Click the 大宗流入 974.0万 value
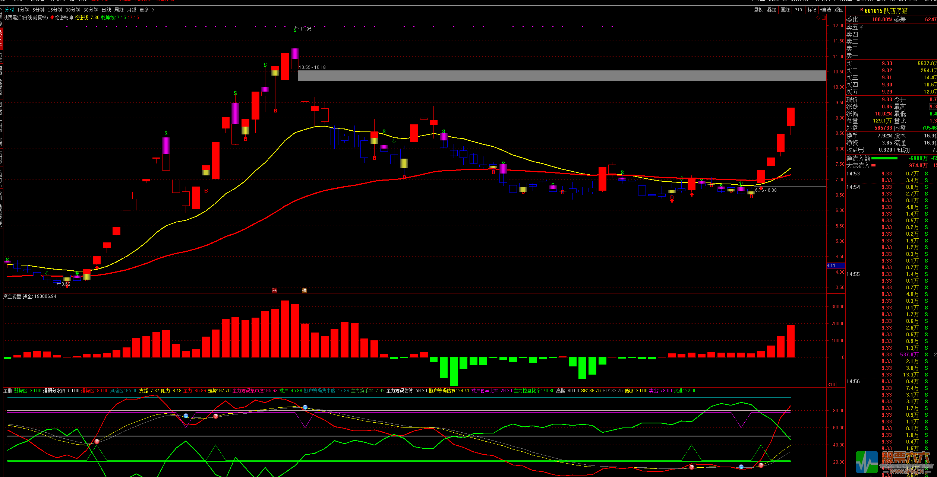Viewport: 937px width, 477px height. point(918,165)
